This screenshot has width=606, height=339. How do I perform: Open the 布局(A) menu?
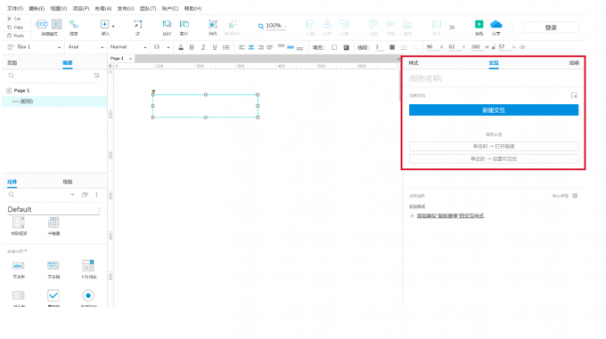103,8
